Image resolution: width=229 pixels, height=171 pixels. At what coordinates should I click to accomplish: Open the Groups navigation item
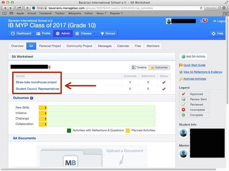(x=108, y=34)
